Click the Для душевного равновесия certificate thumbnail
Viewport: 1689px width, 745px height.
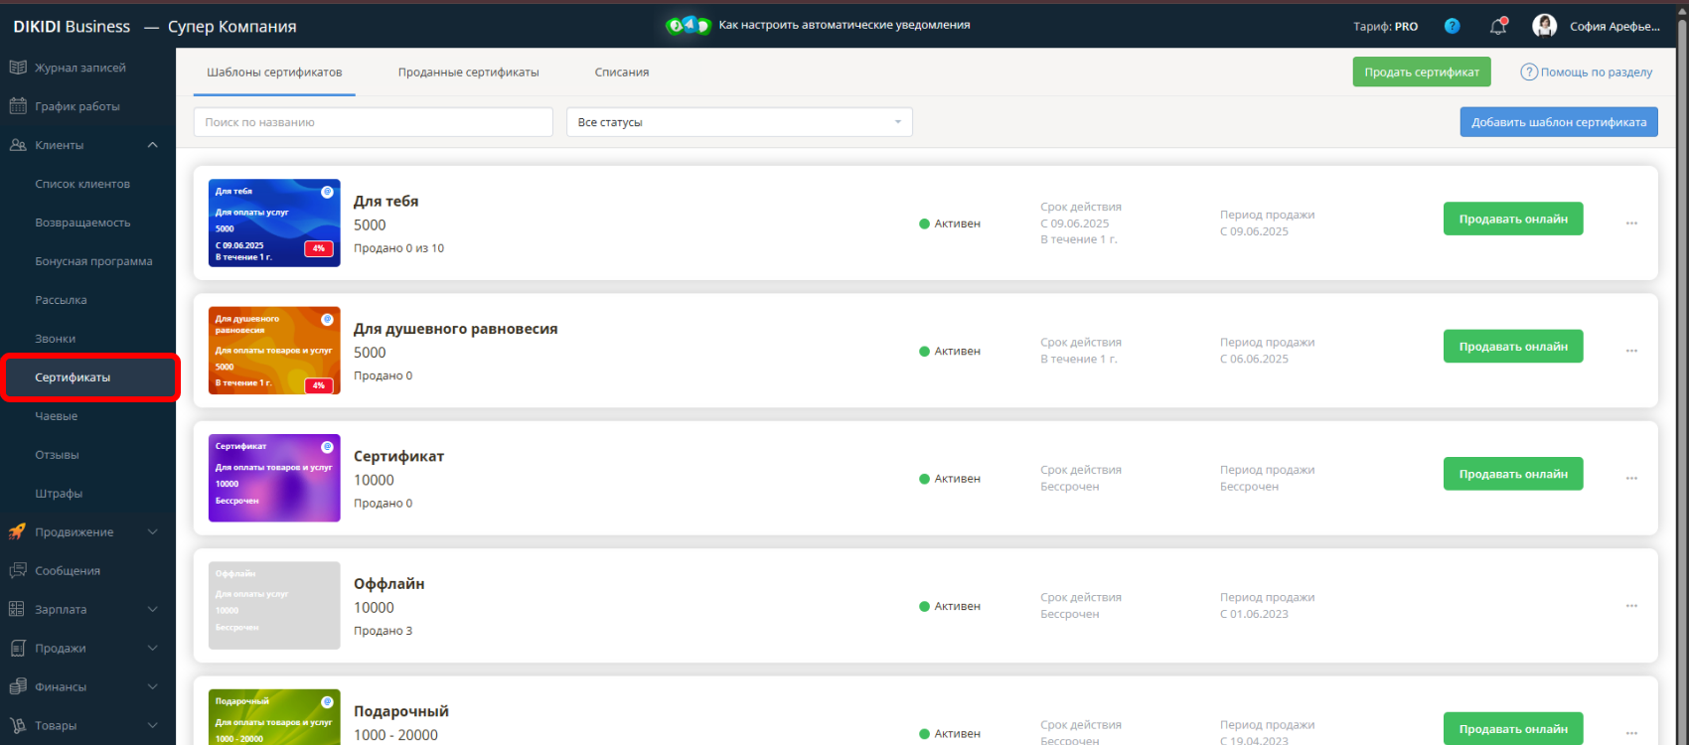coord(274,351)
